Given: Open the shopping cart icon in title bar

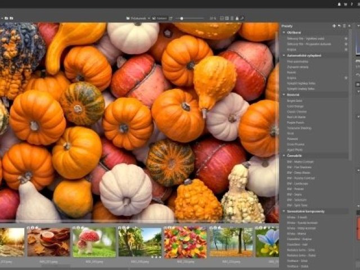Looking at the screenshot, I should [x=345, y=4].
